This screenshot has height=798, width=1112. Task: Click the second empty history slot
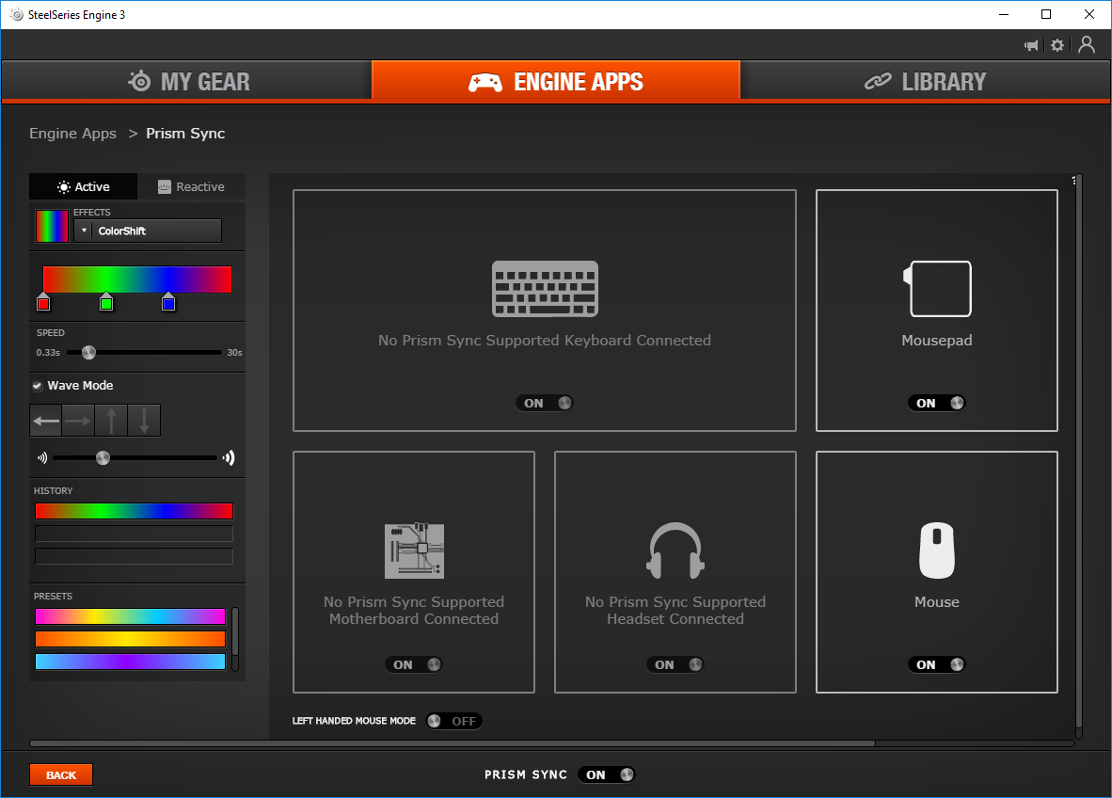(x=134, y=534)
